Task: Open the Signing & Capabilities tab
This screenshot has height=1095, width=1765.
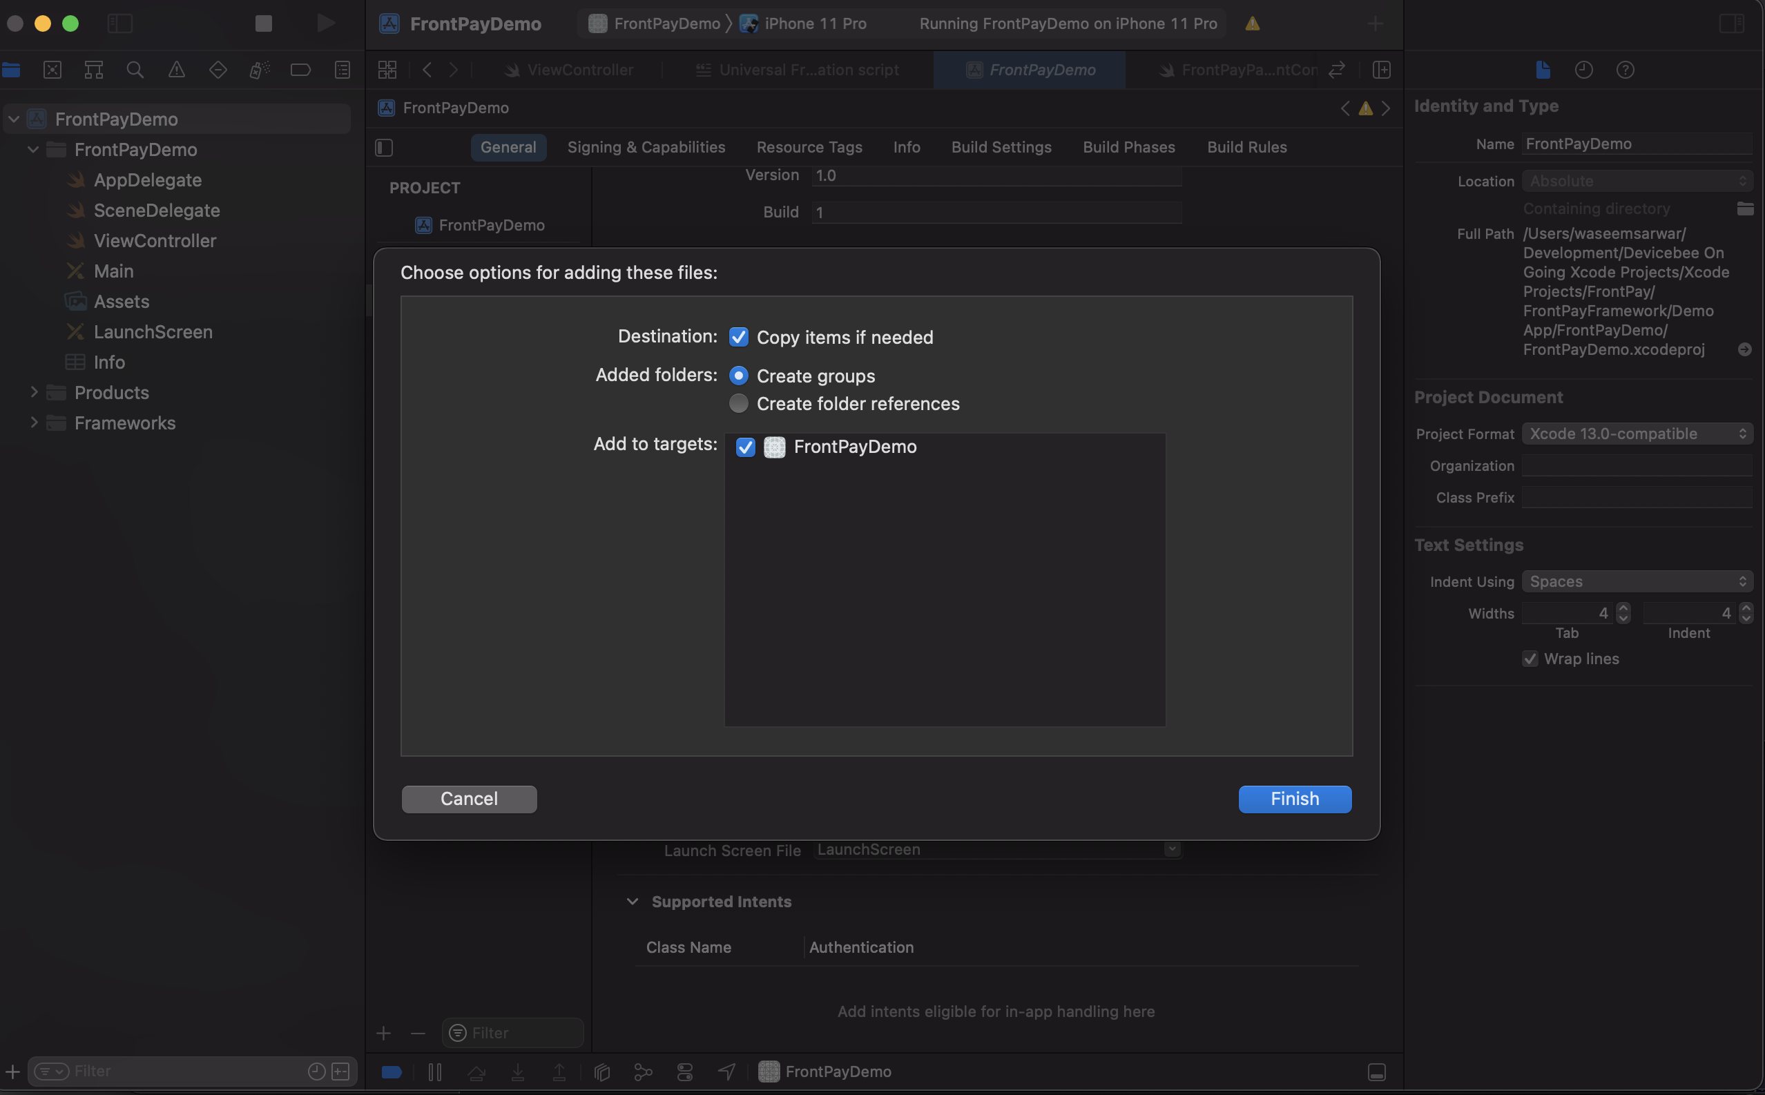Action: tap(646, 147)
